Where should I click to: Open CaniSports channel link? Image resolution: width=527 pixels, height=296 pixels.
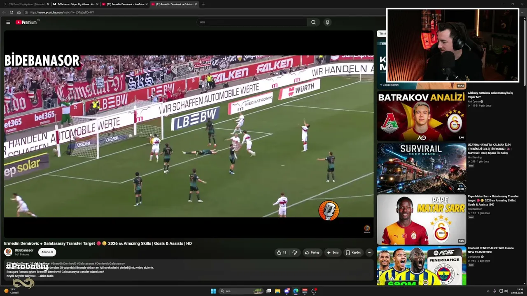[x=474, y=257]
